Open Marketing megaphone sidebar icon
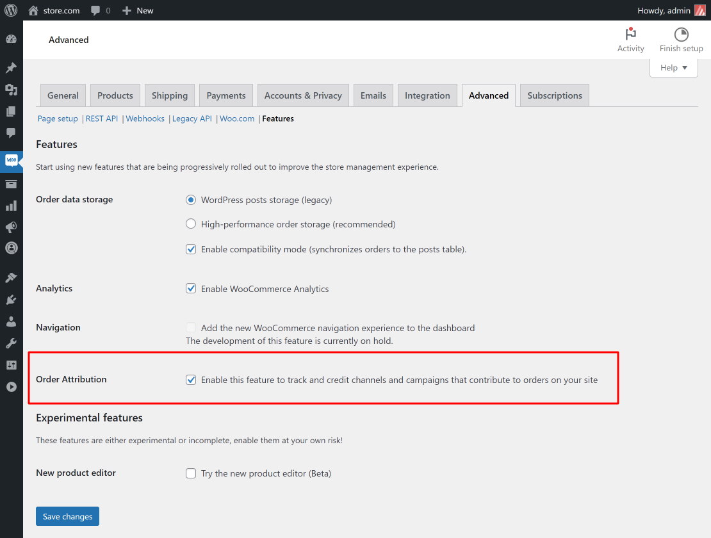The width and height of the screenshot is (711, 538). 12,227
